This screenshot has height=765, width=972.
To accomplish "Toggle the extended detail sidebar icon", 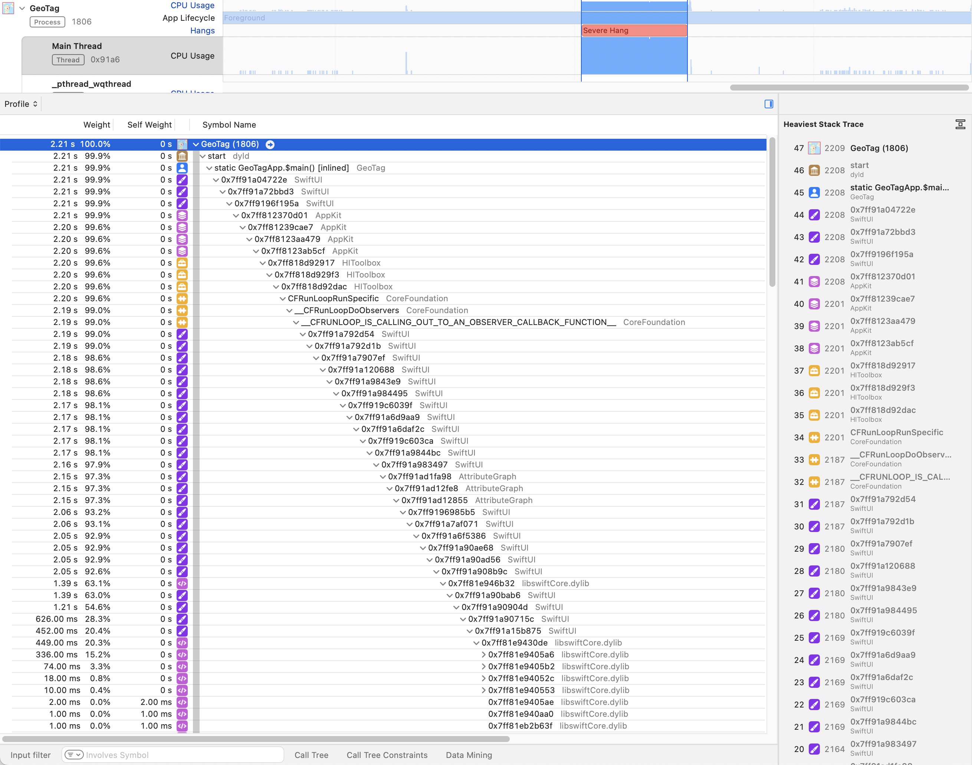I will 769,104.
